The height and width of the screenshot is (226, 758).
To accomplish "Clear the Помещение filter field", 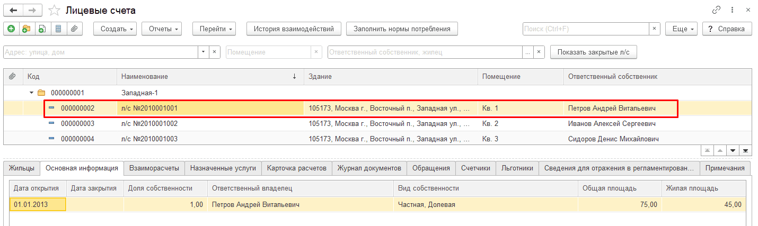I will click(316, 52).
